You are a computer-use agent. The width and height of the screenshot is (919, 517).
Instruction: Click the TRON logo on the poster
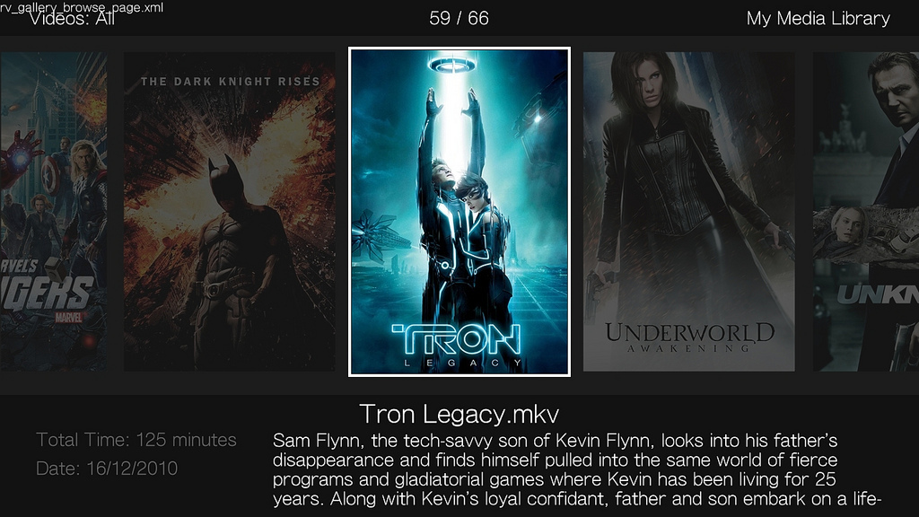tap(456, 339)
